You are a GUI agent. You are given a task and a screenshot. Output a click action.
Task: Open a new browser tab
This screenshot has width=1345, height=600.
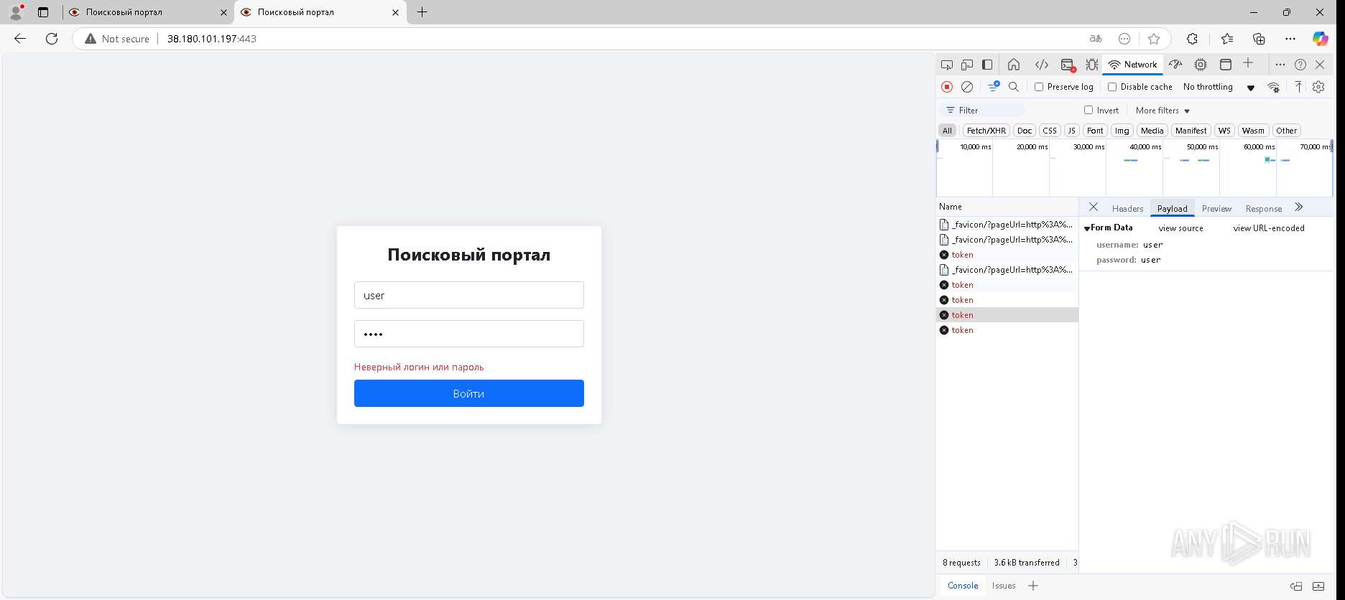(x=422, y=12)
